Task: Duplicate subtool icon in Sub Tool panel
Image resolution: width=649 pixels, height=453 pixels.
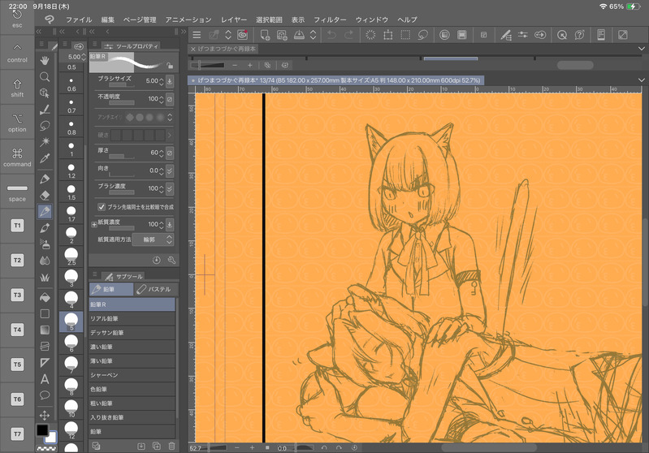Action: pos(157,446)
